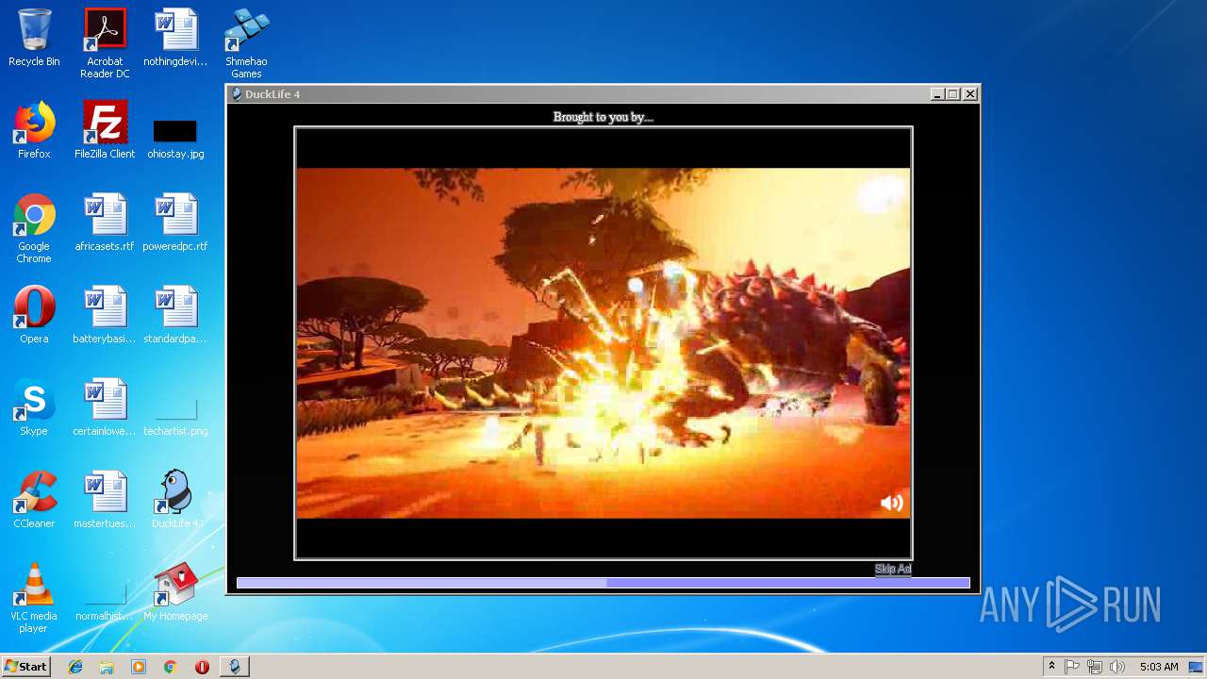Open the Action Center flag icon

tap(1072, 667)
